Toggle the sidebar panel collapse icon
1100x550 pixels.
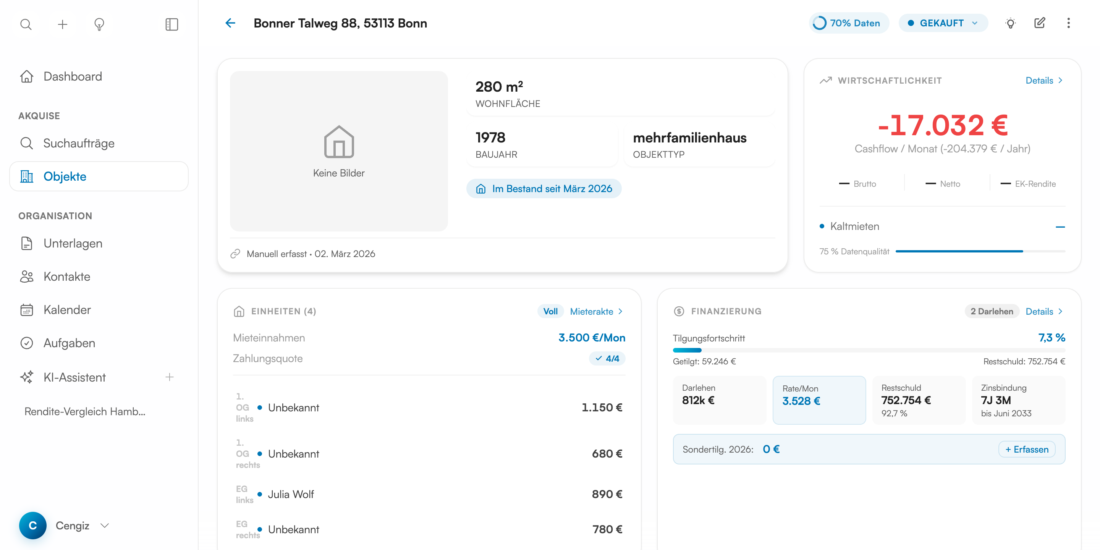tap(171, 24)
